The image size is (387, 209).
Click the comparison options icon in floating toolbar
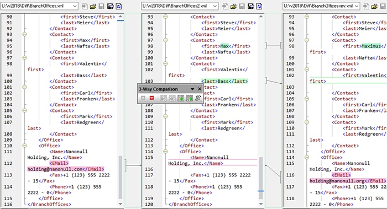click(198, 98)
